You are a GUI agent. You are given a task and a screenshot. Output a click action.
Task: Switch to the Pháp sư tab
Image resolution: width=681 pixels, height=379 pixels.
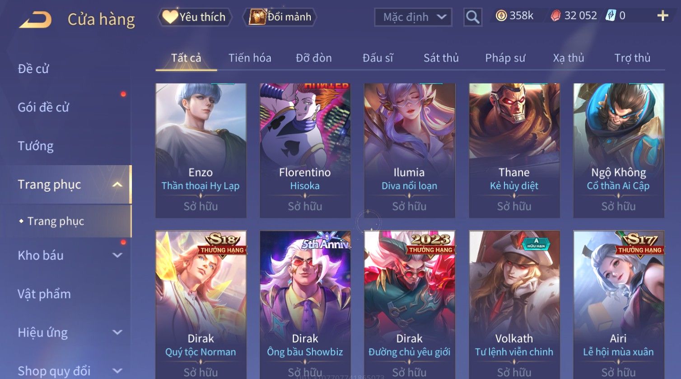coord(505,58)
